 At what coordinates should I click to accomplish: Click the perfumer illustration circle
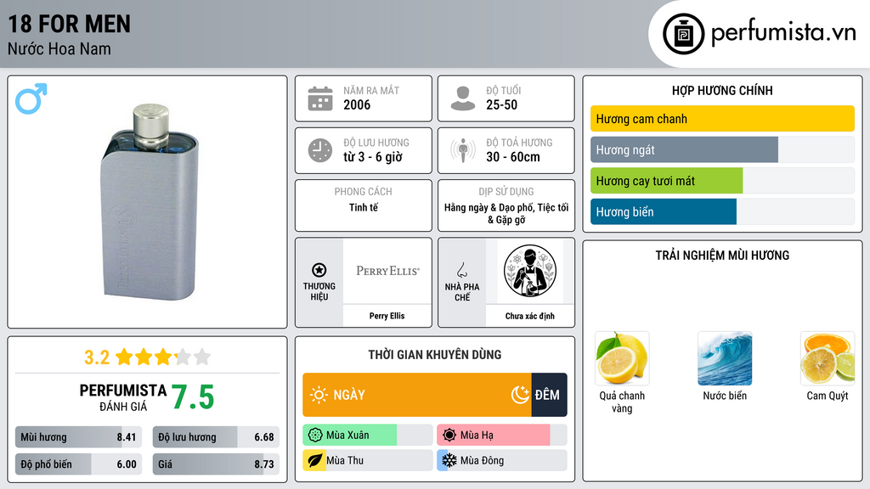pyautogui.click(x=530, y=271)
